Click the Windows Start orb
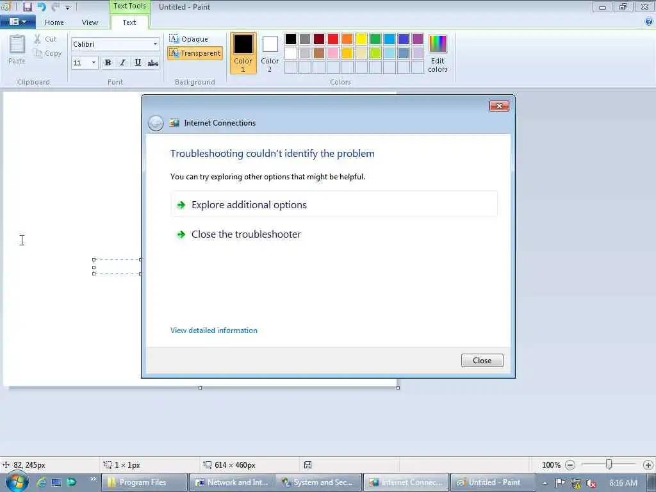This screenshot has width=656, height=492. pyautogui.click(x=17, y=482)
